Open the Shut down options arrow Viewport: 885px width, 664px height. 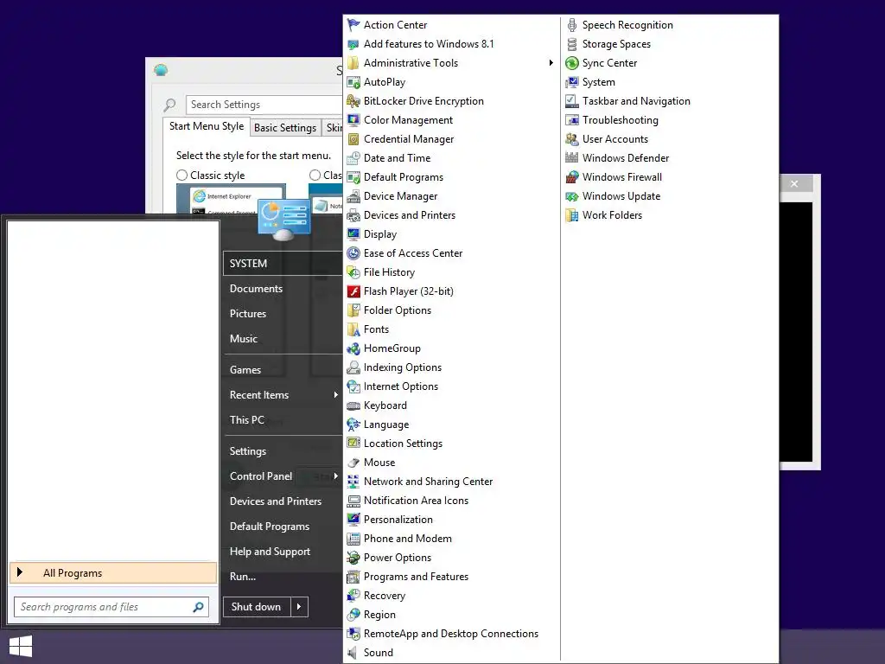click(x=299, y=607)
